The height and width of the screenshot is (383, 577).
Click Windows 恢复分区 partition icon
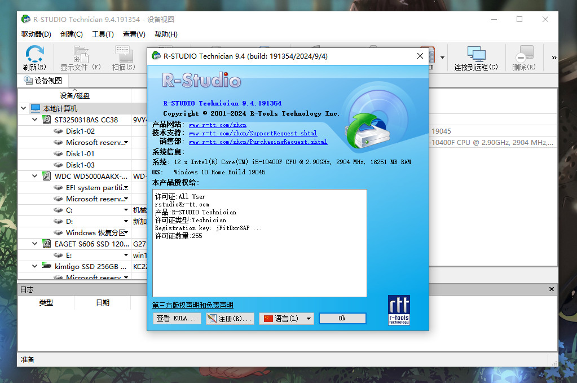point(58,232)
